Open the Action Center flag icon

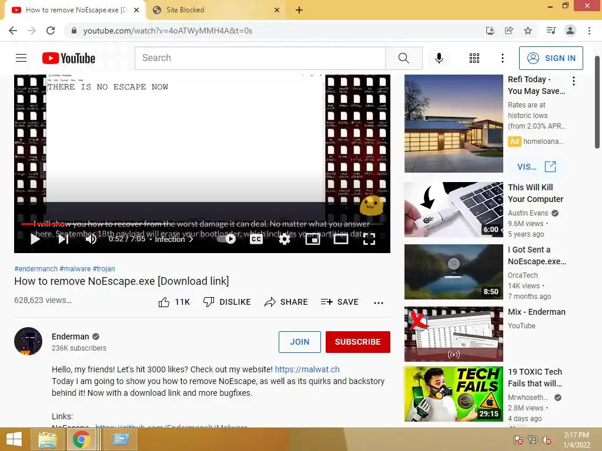(519, 440)
